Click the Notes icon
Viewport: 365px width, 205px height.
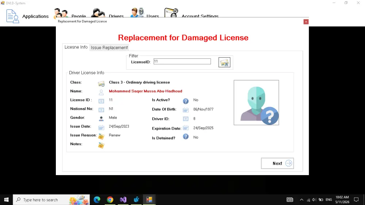point(101,146)
